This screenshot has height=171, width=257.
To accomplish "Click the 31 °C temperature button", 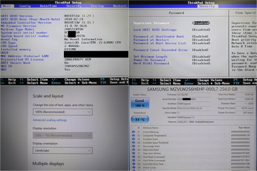I will coord(140,119).
